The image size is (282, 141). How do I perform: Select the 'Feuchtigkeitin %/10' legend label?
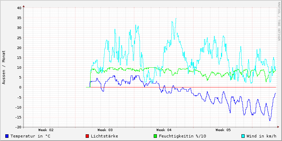click(x=182, y=136)
